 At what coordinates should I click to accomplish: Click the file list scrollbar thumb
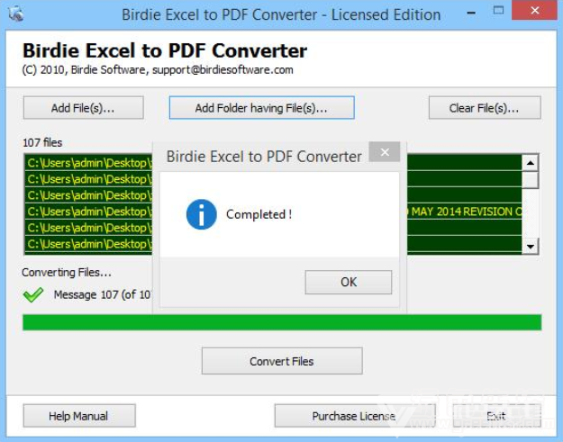click(x=531, y=180)
